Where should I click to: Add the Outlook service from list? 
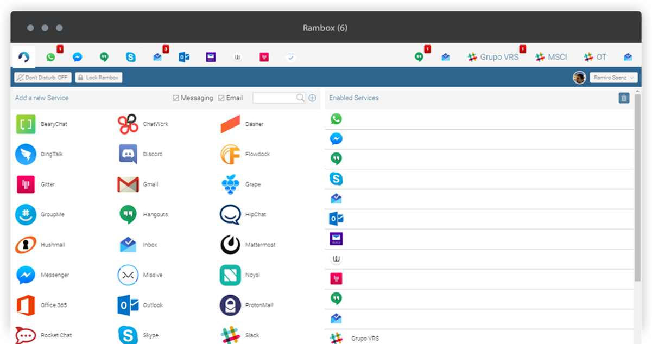click(x=141, y=305)
